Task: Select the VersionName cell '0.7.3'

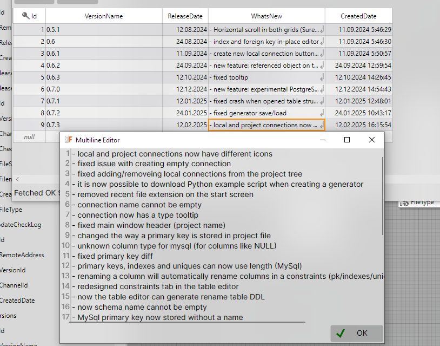Action: tap(104, 125)
